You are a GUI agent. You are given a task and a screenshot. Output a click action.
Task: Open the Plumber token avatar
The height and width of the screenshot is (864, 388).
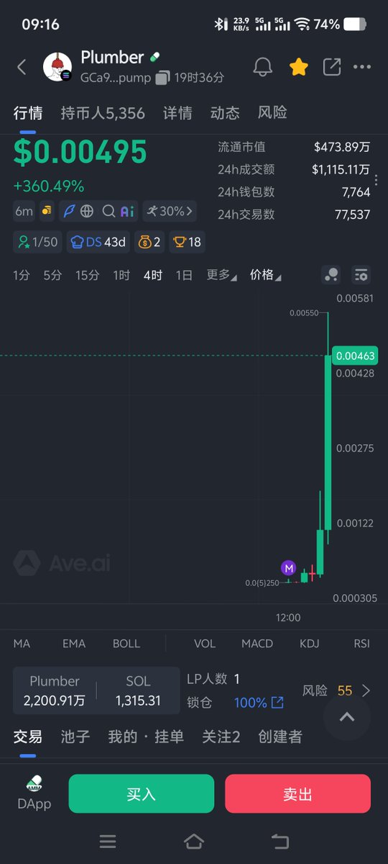click(x=57, y=67)
